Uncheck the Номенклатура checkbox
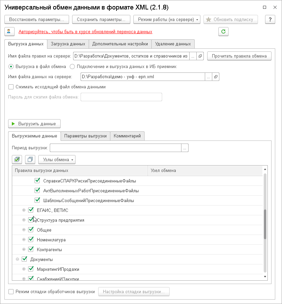The image size is (282, 304). coord(31,240)
